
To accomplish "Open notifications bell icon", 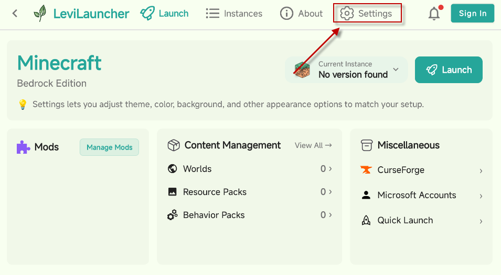I will pos(434,14).
